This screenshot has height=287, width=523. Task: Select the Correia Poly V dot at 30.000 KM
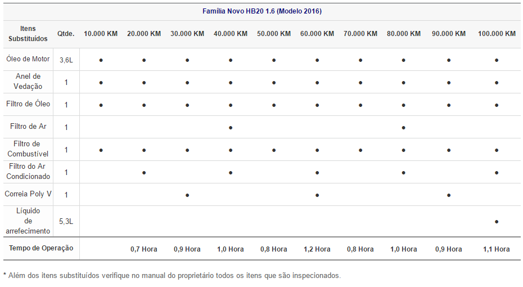coord(187,195)
